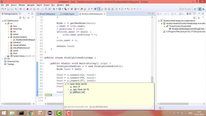Select the TestApp project
The image size is (206, 116).
click(x=11, y=64)
